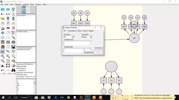Click the Variable name text field
The width and height of the screenshot is (179, 100).
pyautogui.click(x=78, y=43)
